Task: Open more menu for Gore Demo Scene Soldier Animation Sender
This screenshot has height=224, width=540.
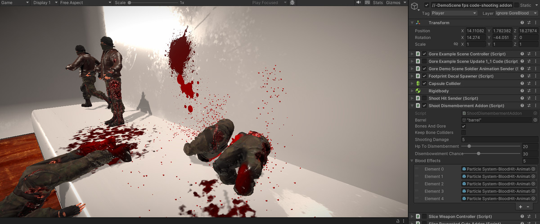Action: [x=535, y=69]
